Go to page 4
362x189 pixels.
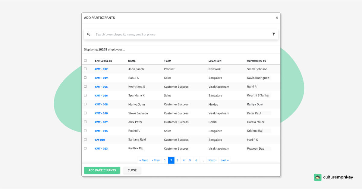pyautogui.click(x=184, y=160)
